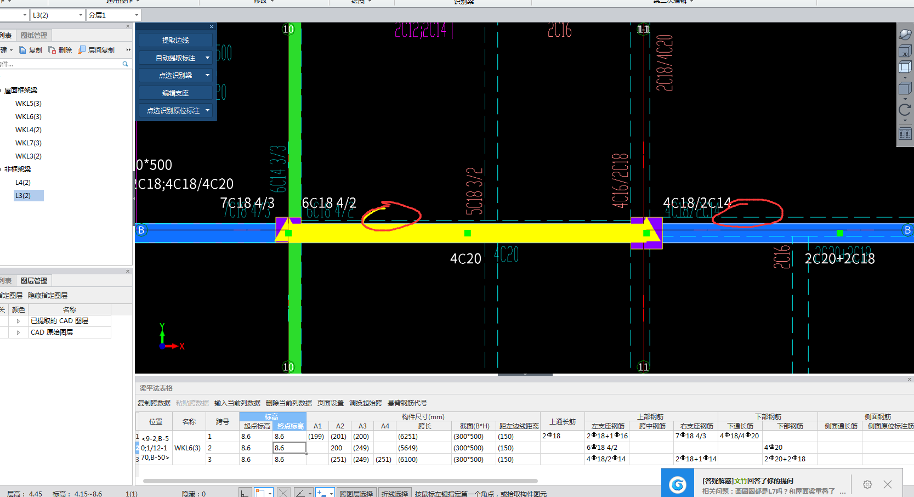The height and width of the screenshot is (497, 914).
Task: Expand CAD 原始图层 row
Action: (18, 332)
